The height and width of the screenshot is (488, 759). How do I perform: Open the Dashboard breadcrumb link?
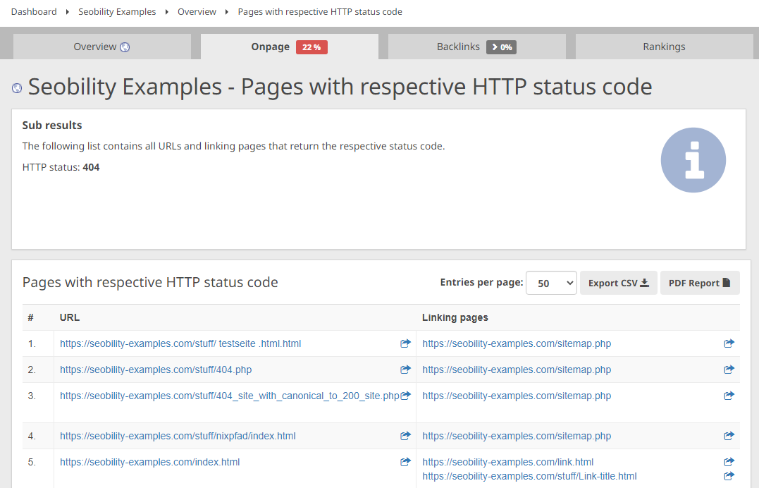pyautogui.click(x=33, y=11)
